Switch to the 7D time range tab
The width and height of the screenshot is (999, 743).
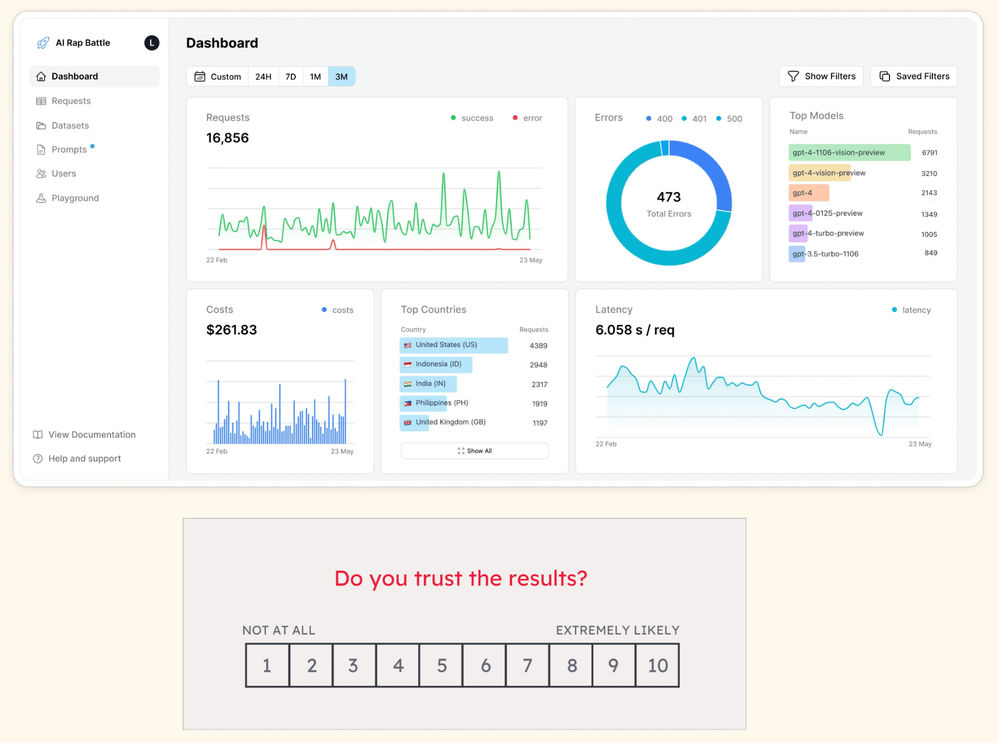tap(290, 76)
